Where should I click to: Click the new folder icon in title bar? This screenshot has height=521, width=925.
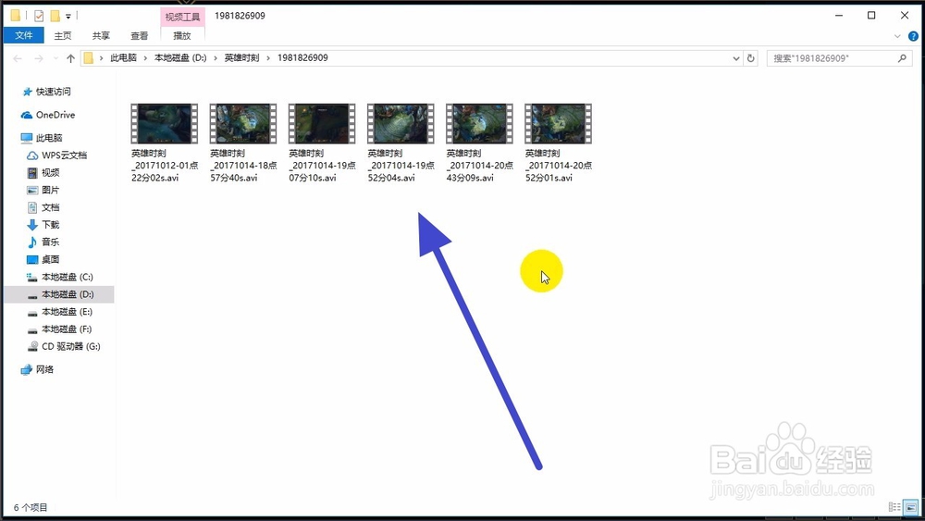pos(55,16)
